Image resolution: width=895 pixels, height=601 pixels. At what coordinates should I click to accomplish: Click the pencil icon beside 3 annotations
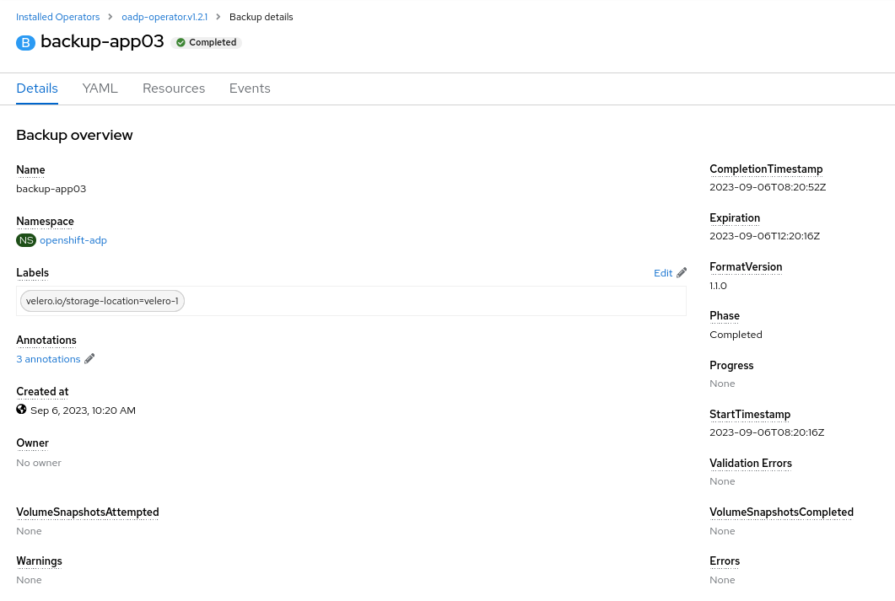tap(89, 359)
